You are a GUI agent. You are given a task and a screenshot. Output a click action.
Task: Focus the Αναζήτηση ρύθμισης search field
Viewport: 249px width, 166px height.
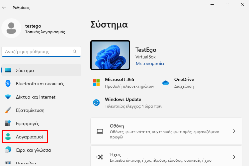click(x=41, y=51)
